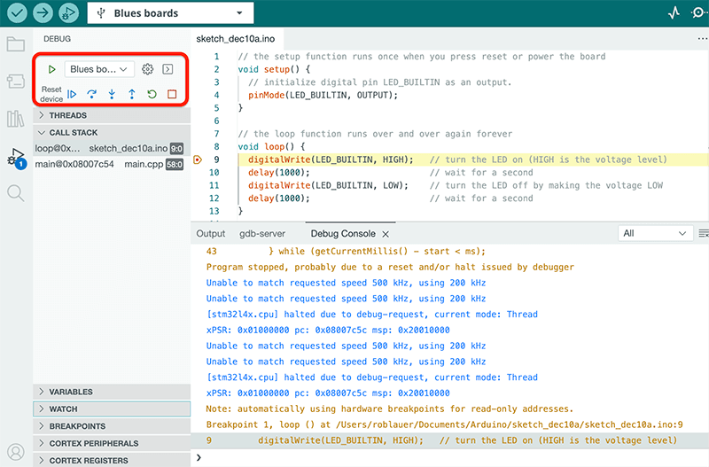Open the Boards Manager sidebar icon

click(16, 82)
